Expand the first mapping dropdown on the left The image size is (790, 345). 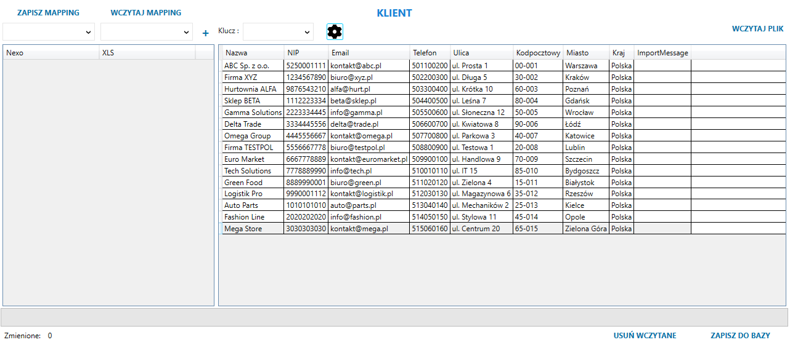click(49, 32)
